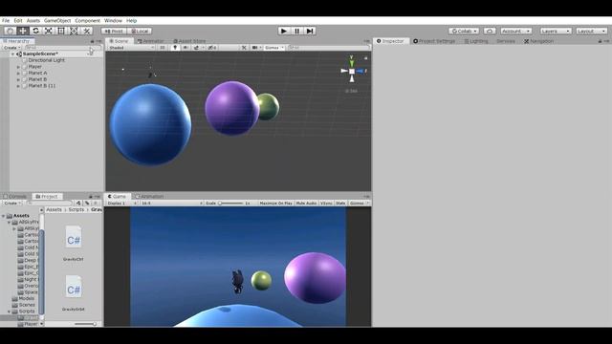Toggle 2D scene view mode
The height and width of the screenshot is (344, 612).
pyautogui.click(x=162, y=48)
